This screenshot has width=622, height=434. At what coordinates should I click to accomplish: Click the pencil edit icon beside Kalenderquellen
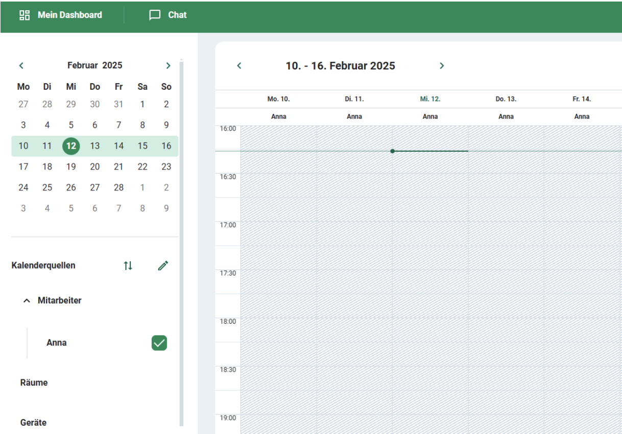(163, 266)
